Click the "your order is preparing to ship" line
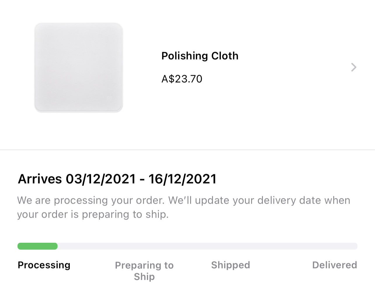Screen dimensions: 375x297 93,214
